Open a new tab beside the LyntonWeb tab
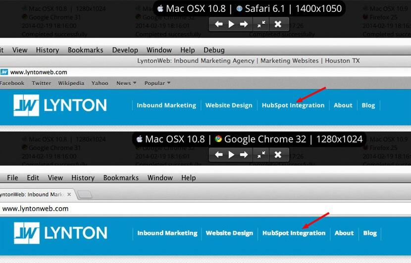Viewport: 411px width, 263px height. tap(85, 194)
